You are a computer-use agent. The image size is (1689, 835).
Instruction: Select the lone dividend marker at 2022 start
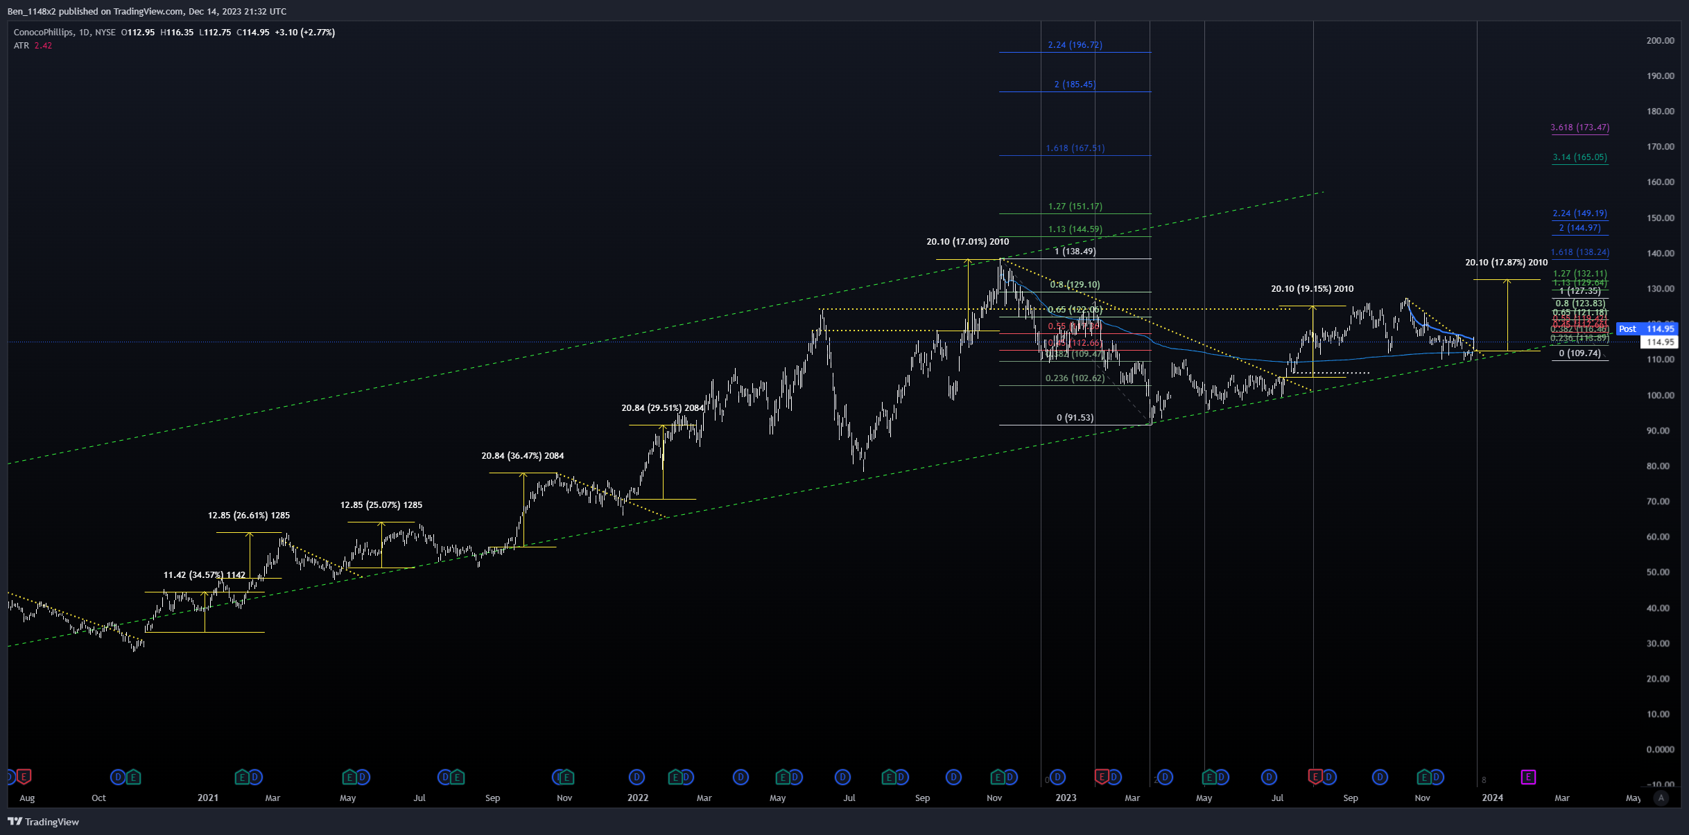tap(636, 777)
